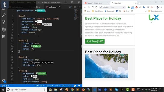Change line endings via CRLF
The image size is (164, 92).
point(64,86)
